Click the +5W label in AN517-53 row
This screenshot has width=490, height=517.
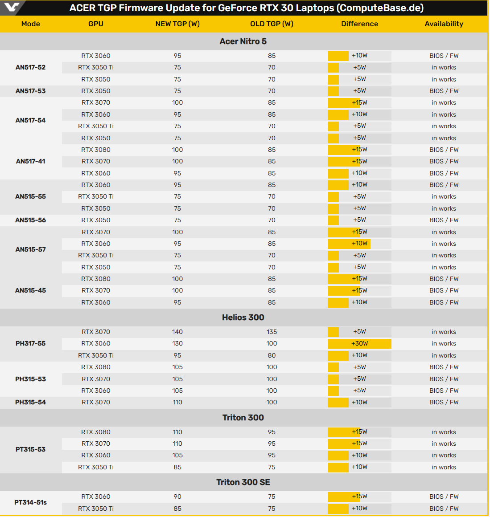click(x=359, y=91)
